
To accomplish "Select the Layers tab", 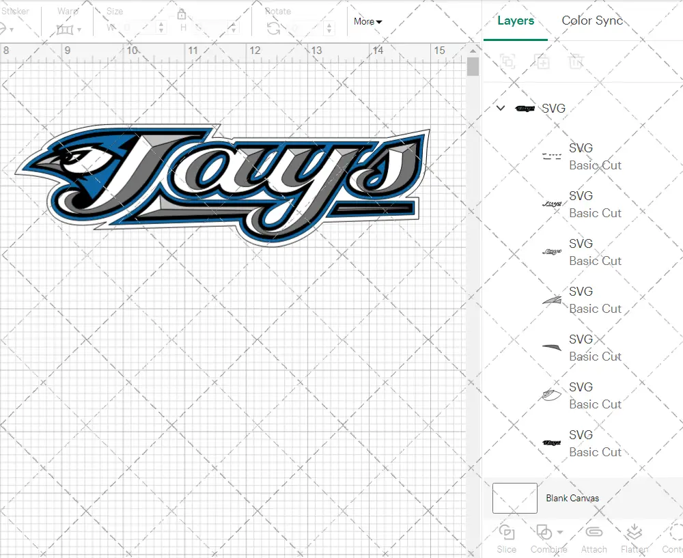I will coord(516,20).
